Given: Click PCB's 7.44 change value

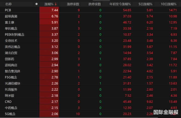Looking at the screenshot, I should (x=55, y=10).
